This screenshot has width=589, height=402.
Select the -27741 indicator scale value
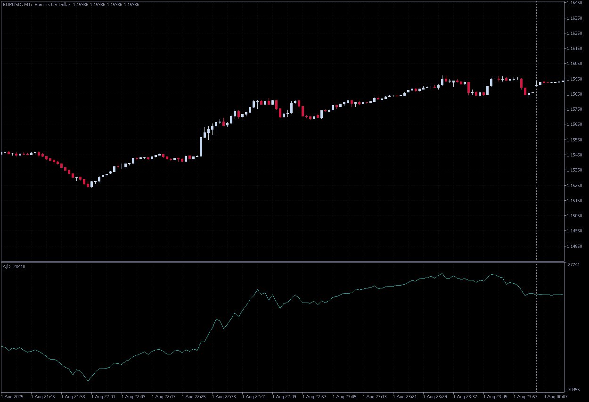[574, 265]
